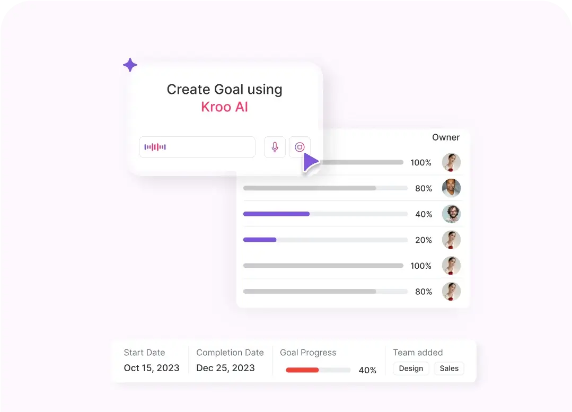Select the Design team tag
This screenshot has width=572, height=412.
coord(411,369)
